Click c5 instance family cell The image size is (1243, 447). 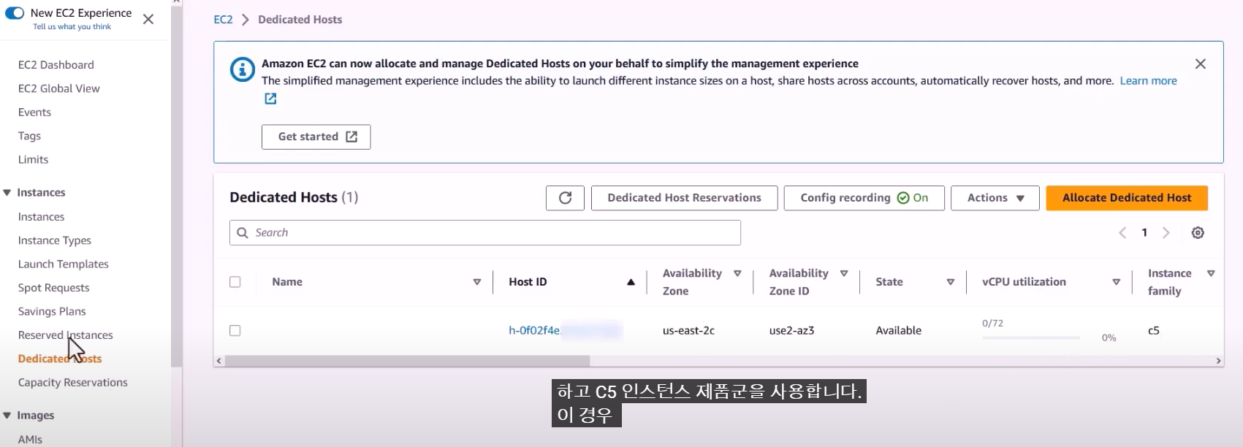(1153, 331)
